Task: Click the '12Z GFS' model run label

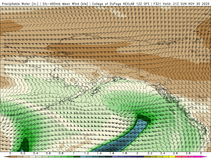Action: click(143, 4)
